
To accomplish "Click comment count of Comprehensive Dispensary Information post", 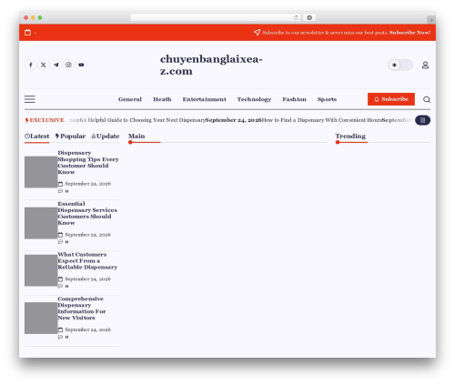I will pos(63,337).
